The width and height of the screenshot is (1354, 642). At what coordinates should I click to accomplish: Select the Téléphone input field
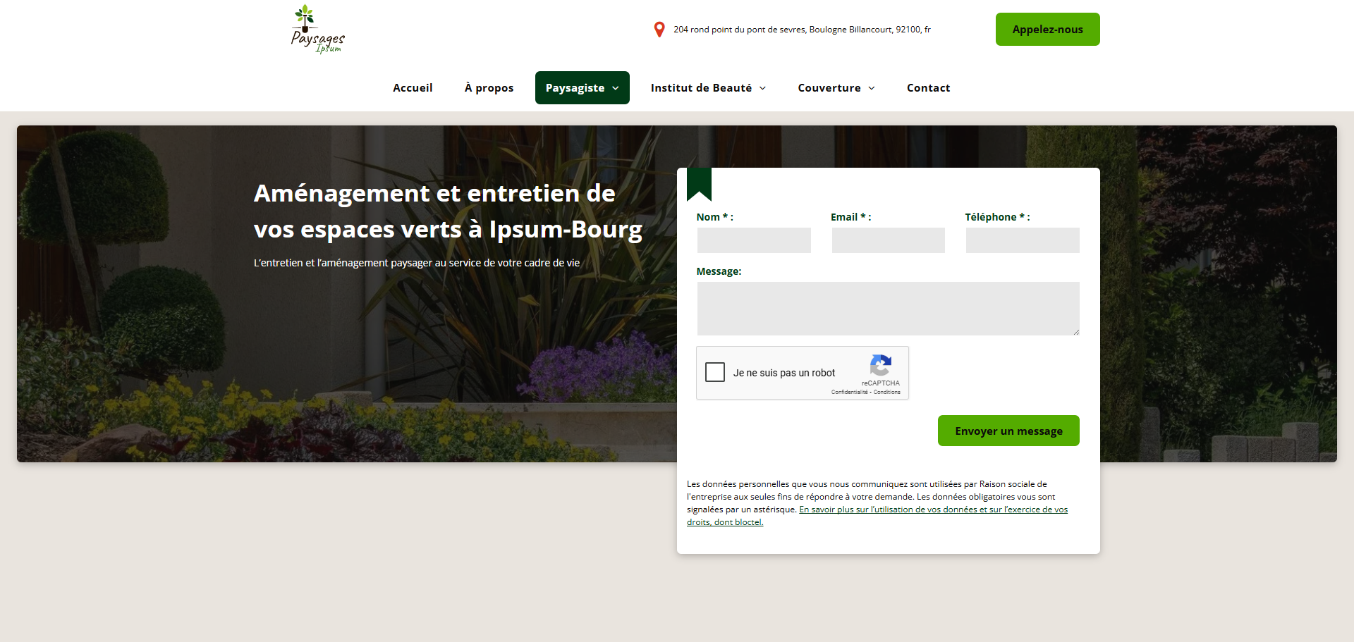point(1023,240)
